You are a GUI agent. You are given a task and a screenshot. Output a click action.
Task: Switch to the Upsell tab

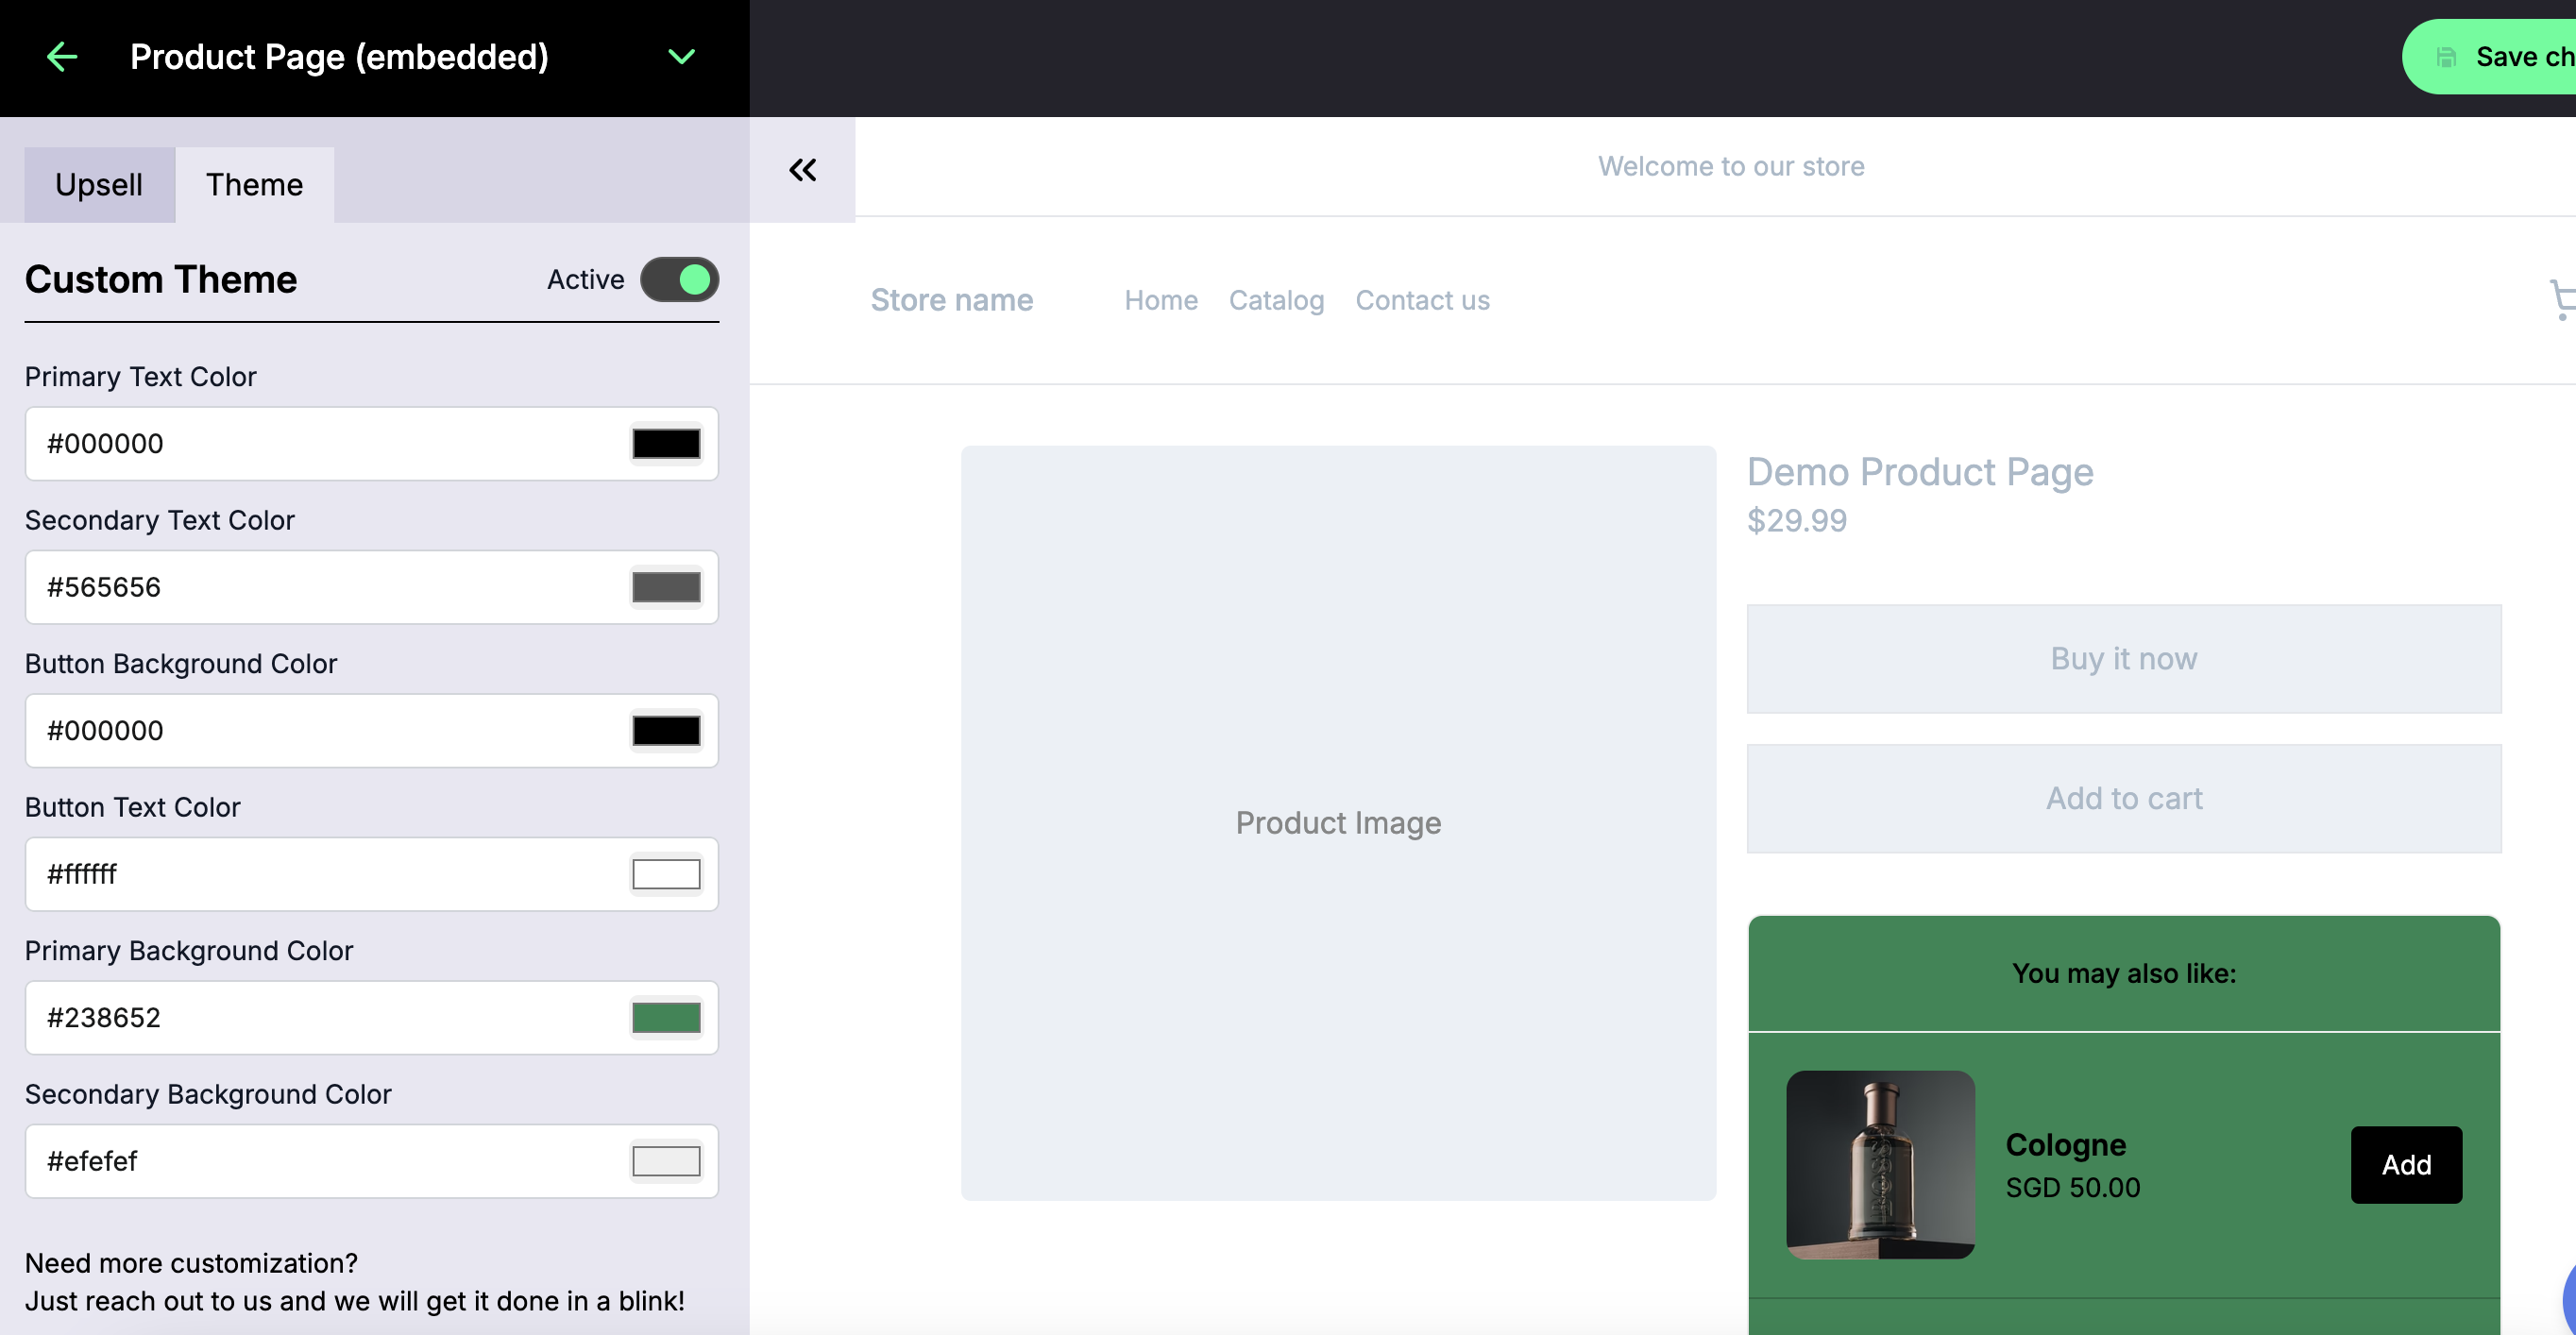(98, 184)
